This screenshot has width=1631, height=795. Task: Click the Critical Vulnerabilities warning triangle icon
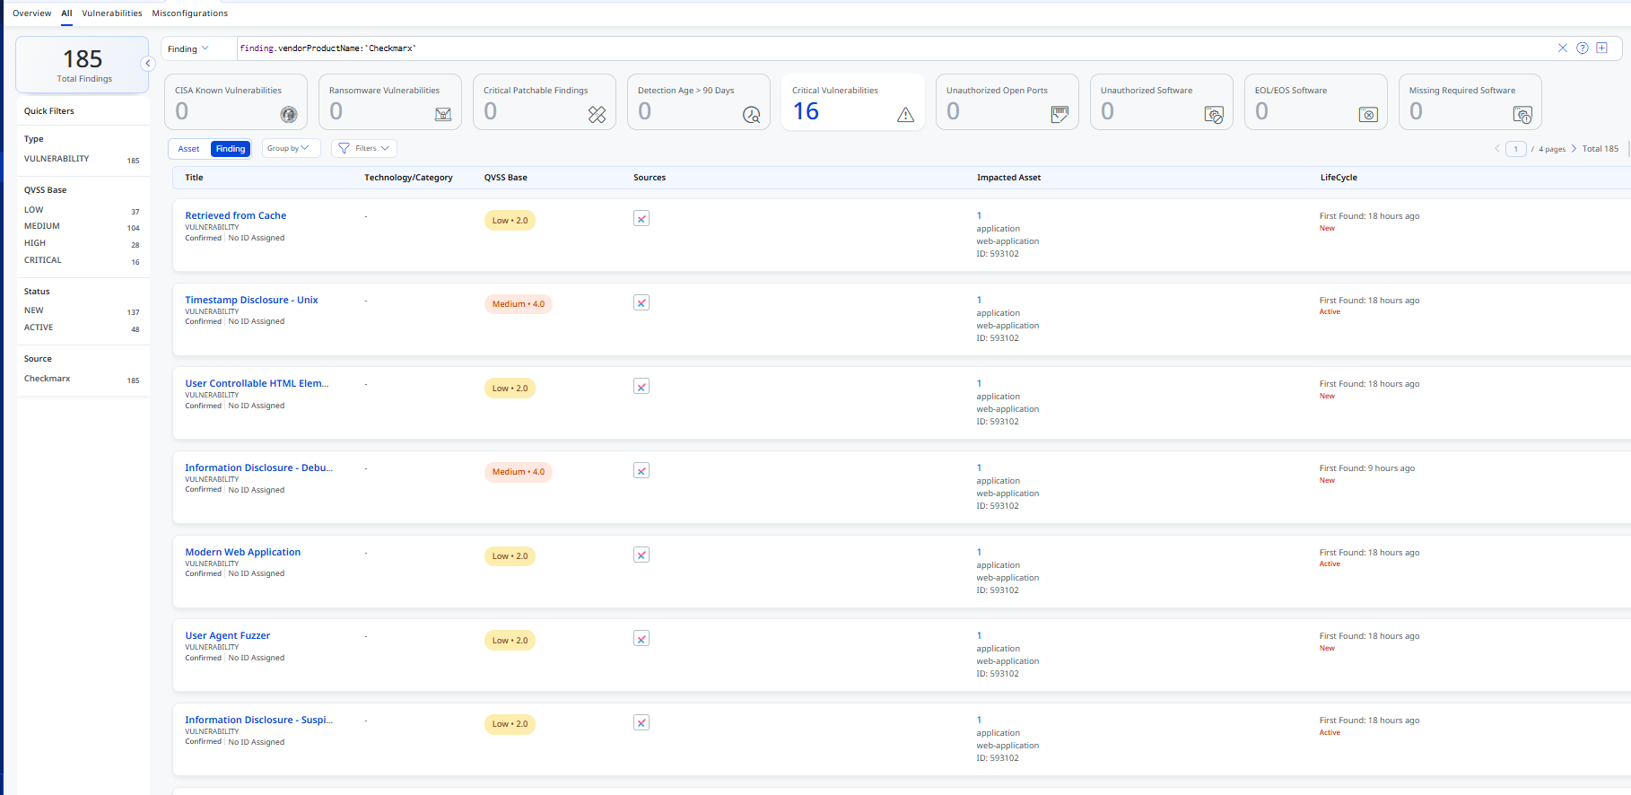tap(905, 114)
